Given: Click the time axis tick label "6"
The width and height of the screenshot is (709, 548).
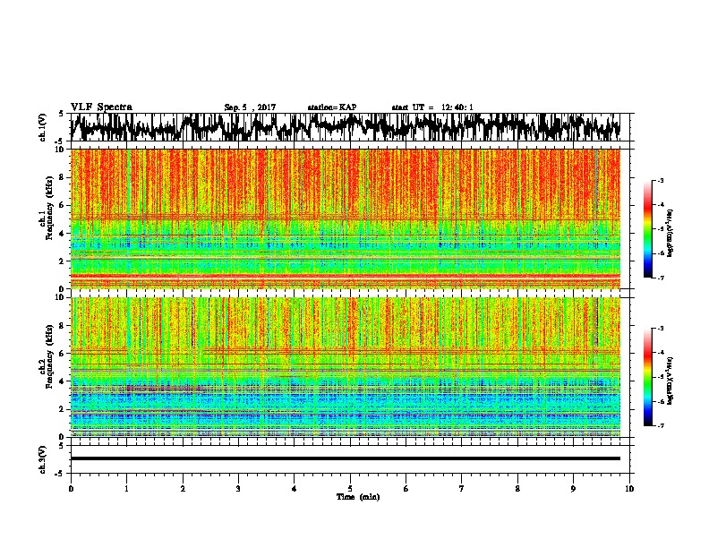Looking at the screenshot, I should 406,489.
